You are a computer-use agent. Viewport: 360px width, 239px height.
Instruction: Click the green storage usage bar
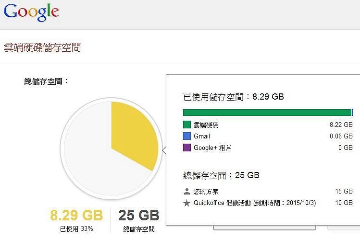(x=268, y=113)
